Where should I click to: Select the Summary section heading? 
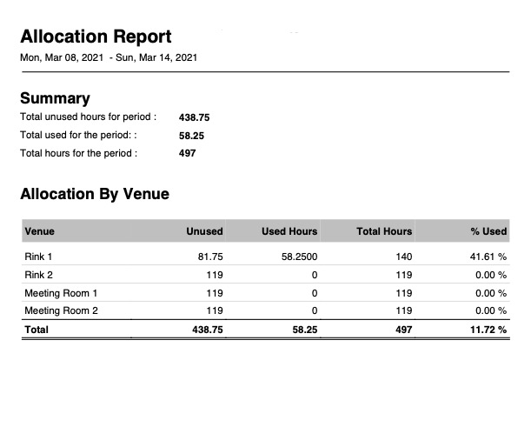point(55,98)
